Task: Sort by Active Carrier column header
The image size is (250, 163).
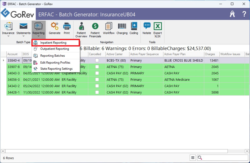Action: click(x=117, y=54)
